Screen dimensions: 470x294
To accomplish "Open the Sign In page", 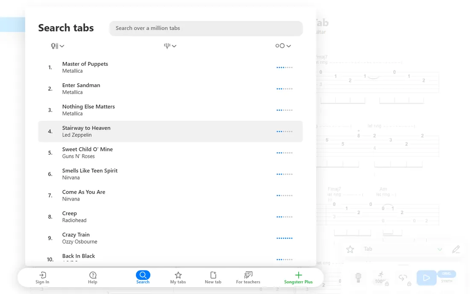I will click(x=42, y=277).
